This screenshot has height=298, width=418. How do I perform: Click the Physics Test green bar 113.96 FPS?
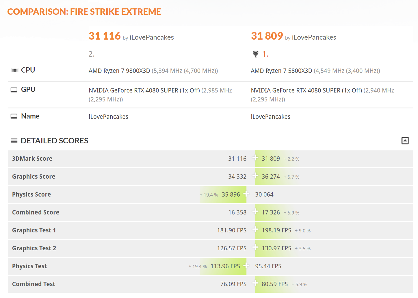tap(223, 266)
